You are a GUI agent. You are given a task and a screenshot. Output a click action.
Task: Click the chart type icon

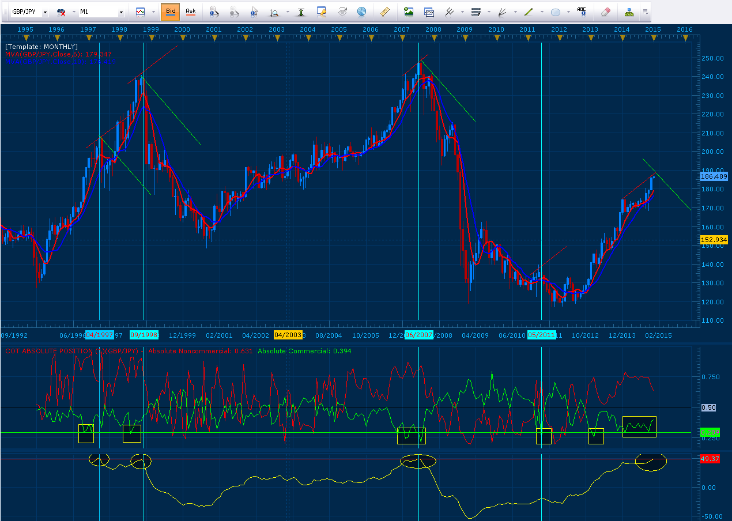coord(140,12)
